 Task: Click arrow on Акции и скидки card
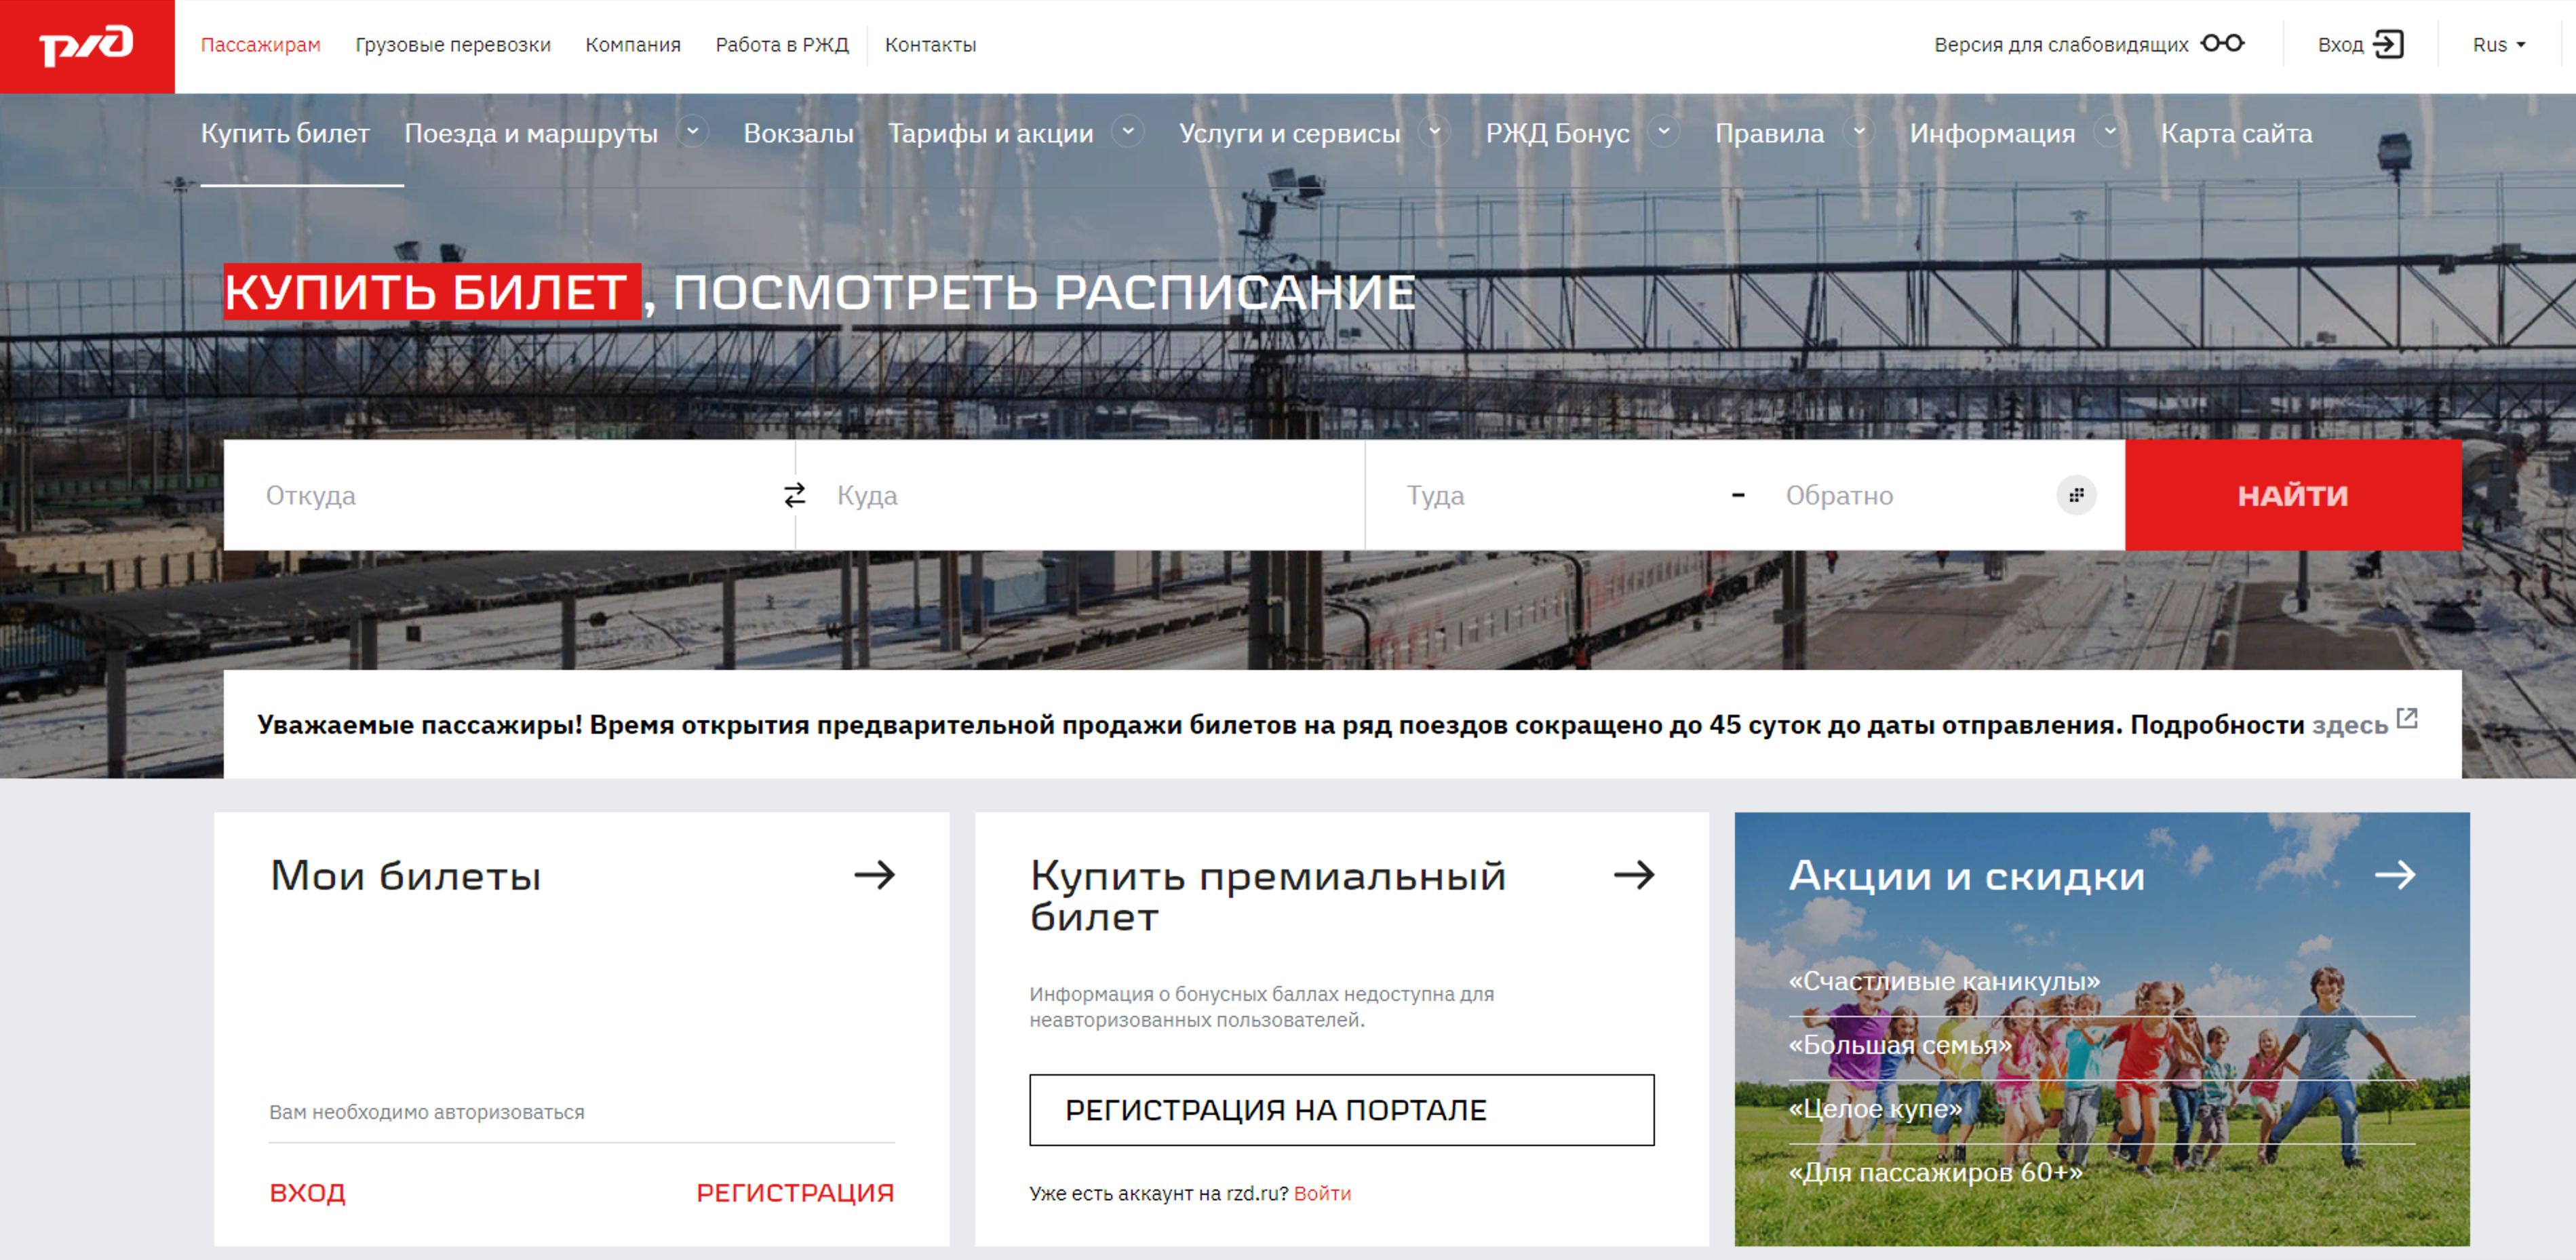2394,875
